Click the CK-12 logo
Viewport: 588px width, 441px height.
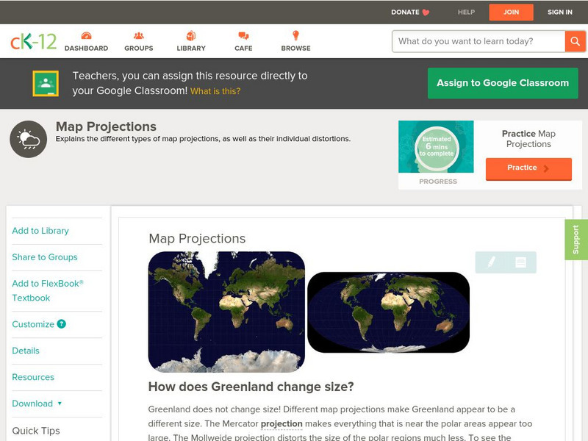[x=33, y=41]
